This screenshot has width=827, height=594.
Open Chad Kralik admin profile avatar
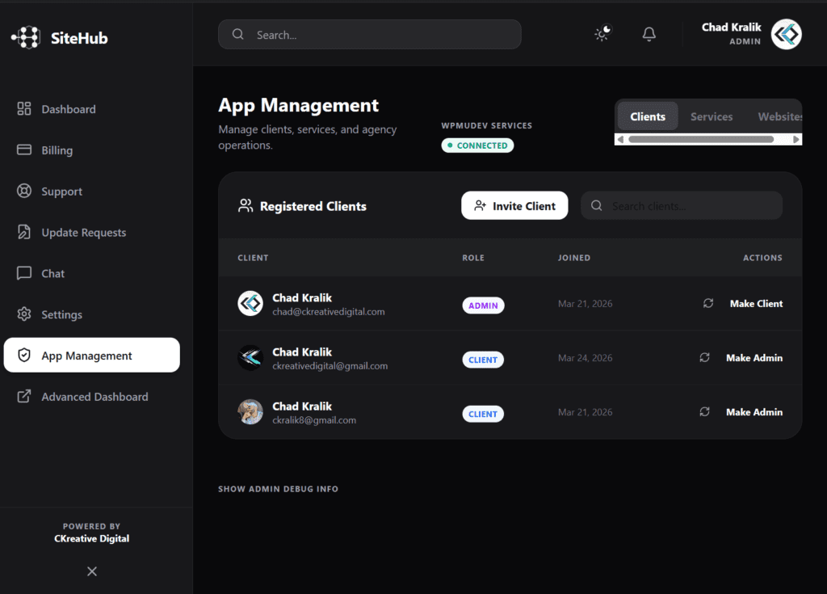tap(786, 35)
